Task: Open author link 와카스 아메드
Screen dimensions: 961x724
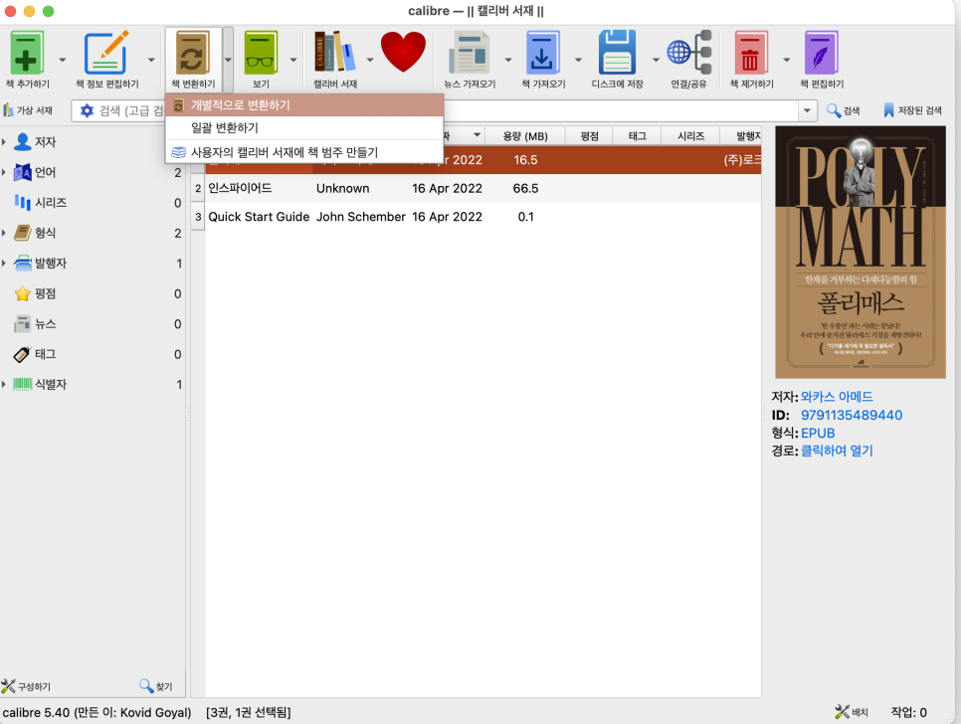Action: 837,396
